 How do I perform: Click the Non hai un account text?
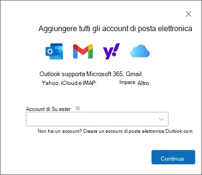(59, 131)
